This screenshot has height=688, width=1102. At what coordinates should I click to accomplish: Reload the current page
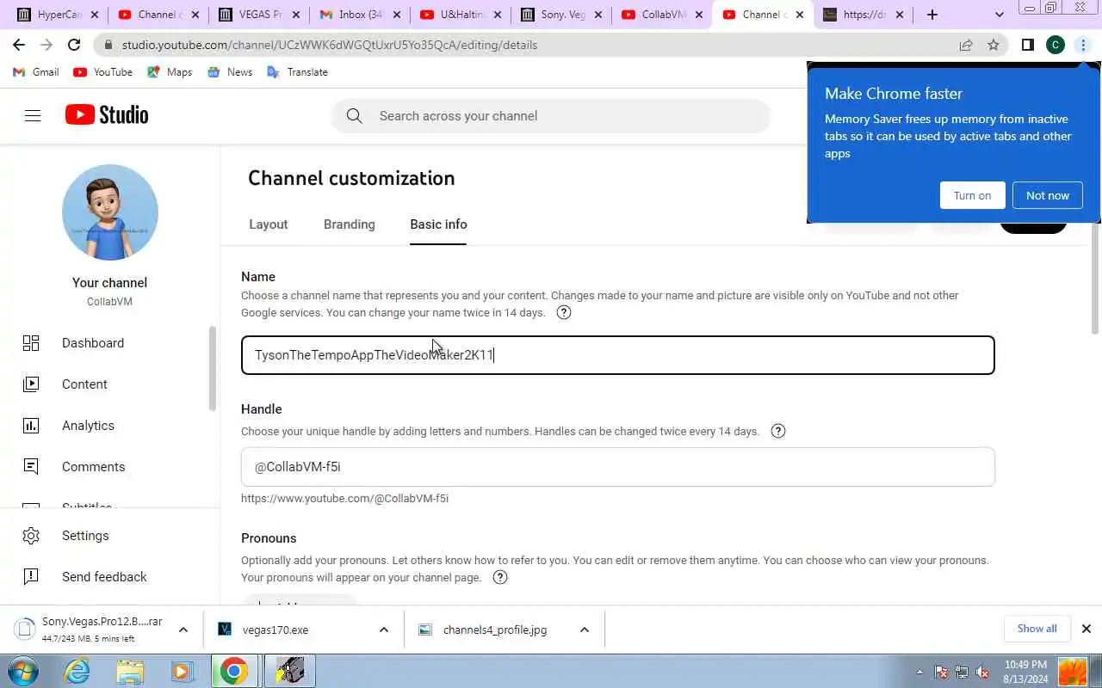74,45
